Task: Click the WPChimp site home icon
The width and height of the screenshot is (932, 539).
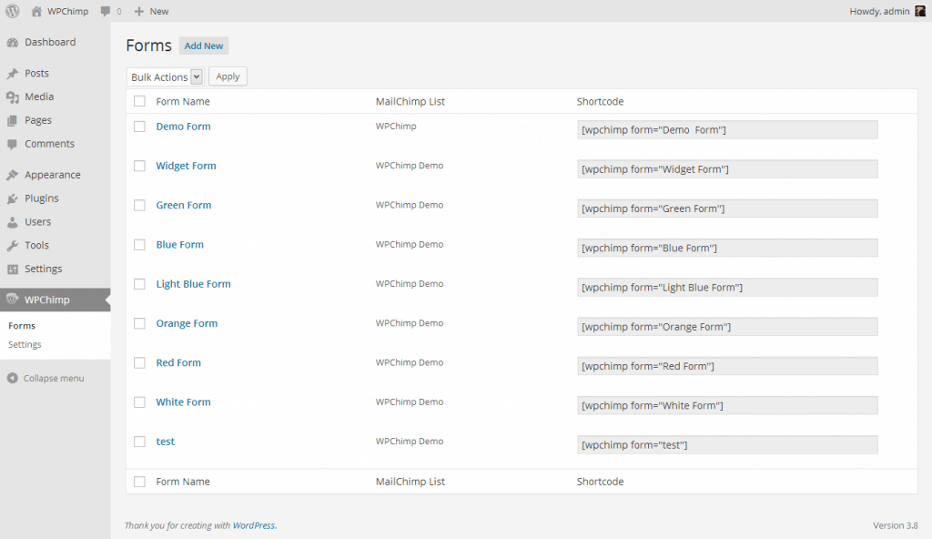Action: coord(36,11)
